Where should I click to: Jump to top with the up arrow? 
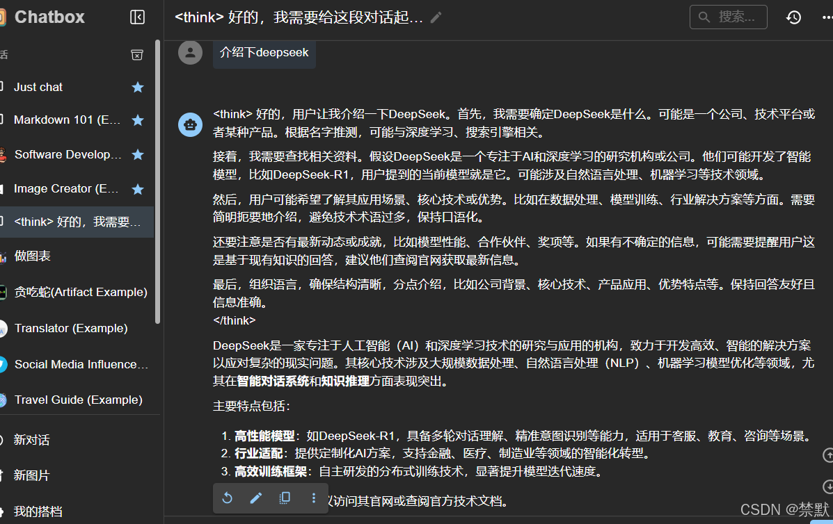[x=827, y=455]
